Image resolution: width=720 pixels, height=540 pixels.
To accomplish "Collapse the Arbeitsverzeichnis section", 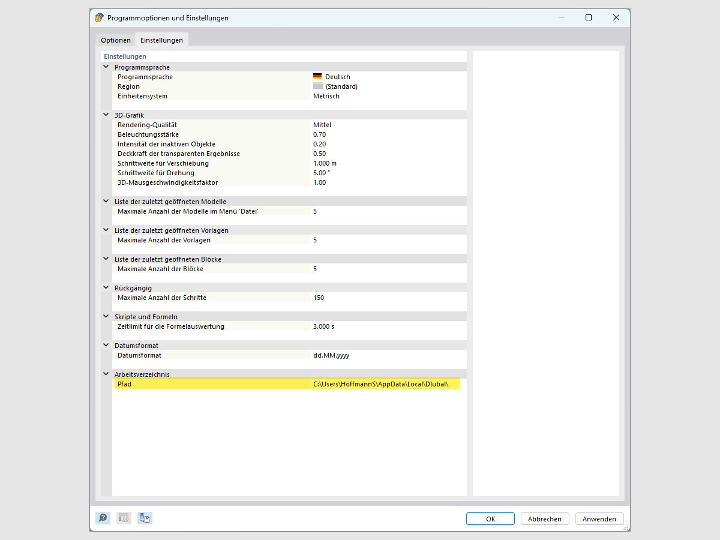I will pyautogui.click(x=106, y=374).
